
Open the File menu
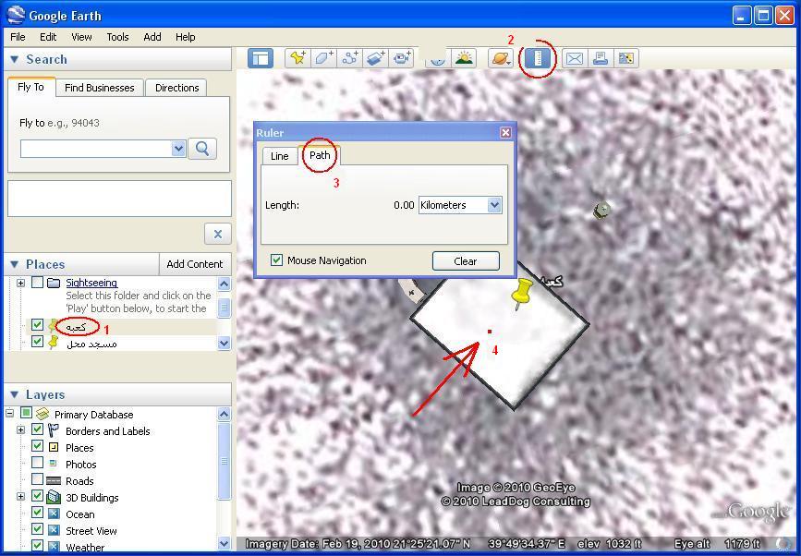tap(18, 37)
